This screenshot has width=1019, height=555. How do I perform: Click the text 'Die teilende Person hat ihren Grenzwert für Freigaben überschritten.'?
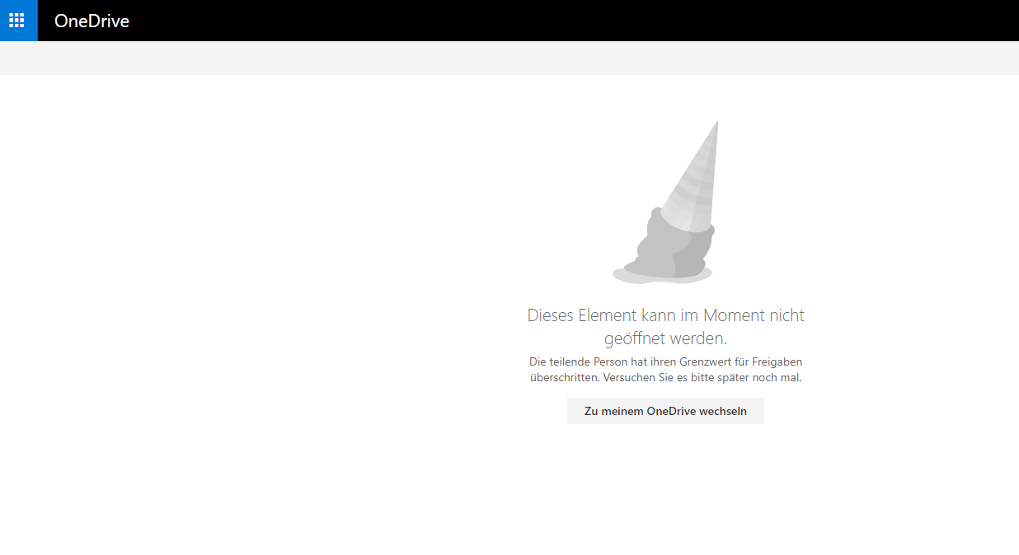click(x=665, y=370)
